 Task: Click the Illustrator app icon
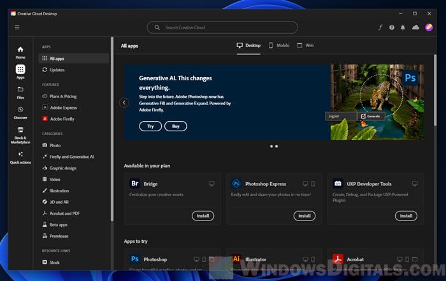(x=236, y=259)
